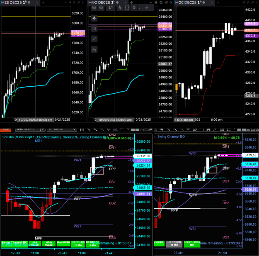The width and height of the screenshot is (259, 256).
Task: Click the 25051.47 crosshair price label
Action: 165,64
